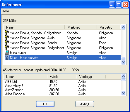Click the Yahoo Finans Kanada Obligationer source icon

click(x=7, y=33)
